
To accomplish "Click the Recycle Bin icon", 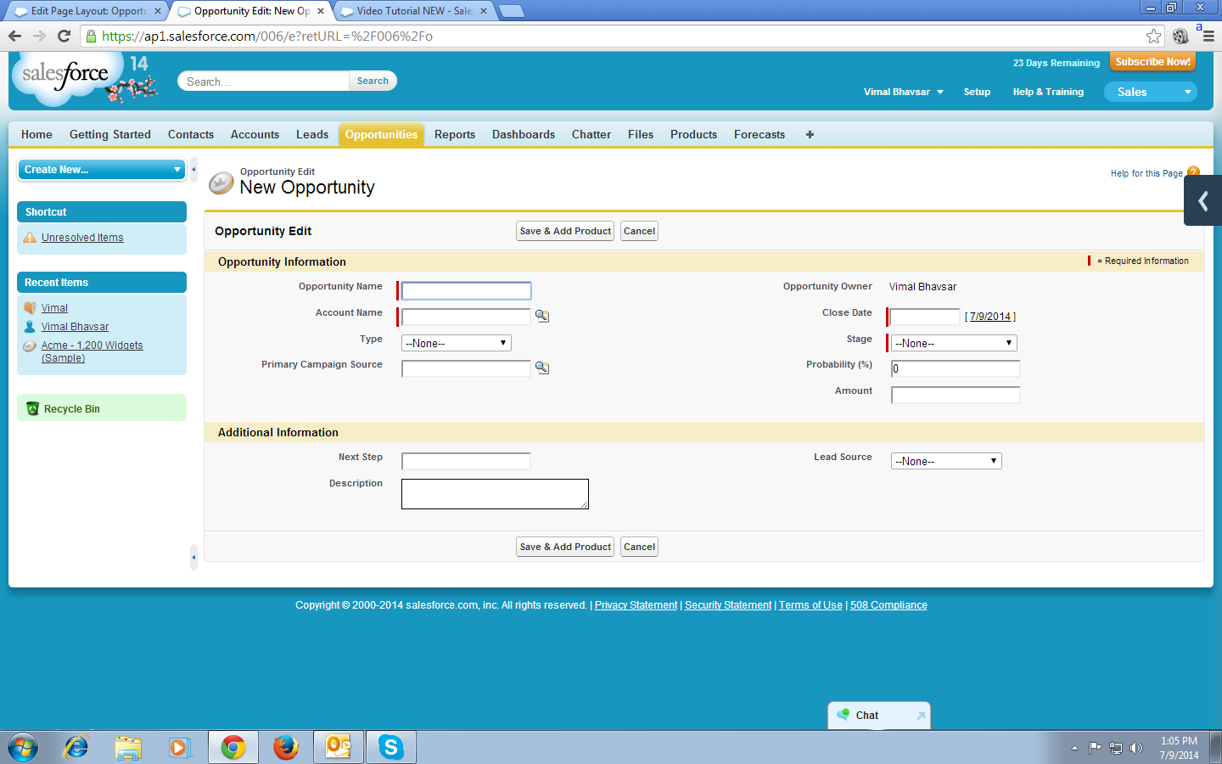I will [33, 408].
